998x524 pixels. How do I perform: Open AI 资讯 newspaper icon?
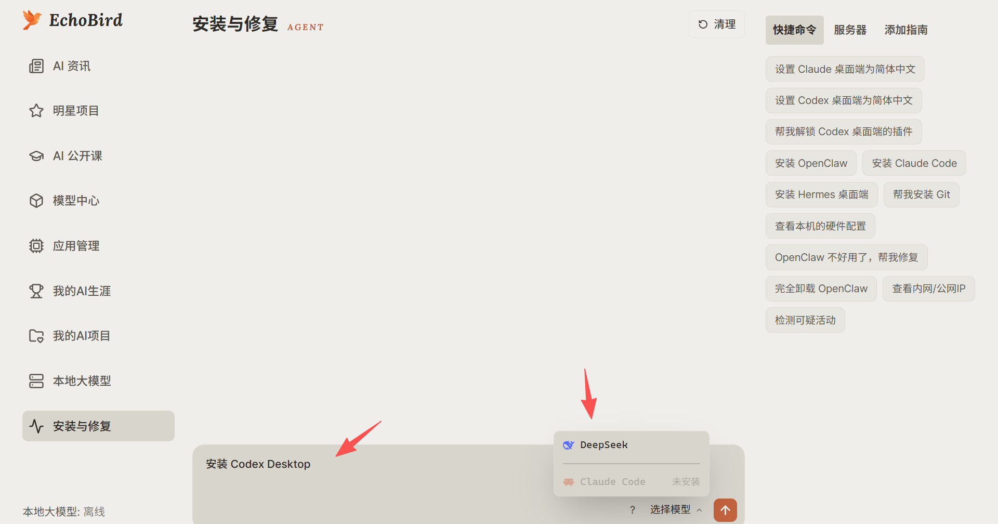point(36,66)
